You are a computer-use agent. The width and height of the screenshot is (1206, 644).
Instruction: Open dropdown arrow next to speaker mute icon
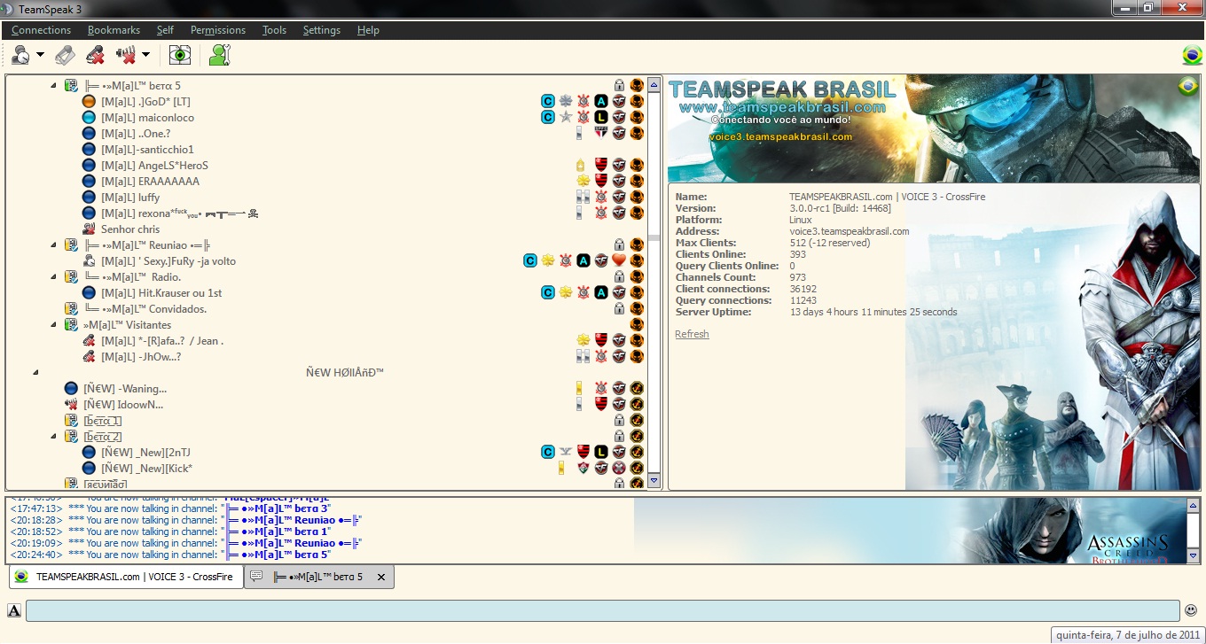pyautogui.click(x=145, y=56)
